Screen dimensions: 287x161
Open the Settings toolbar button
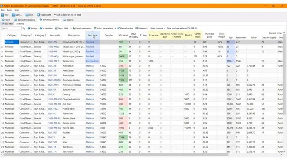click(x=32, y=28)
